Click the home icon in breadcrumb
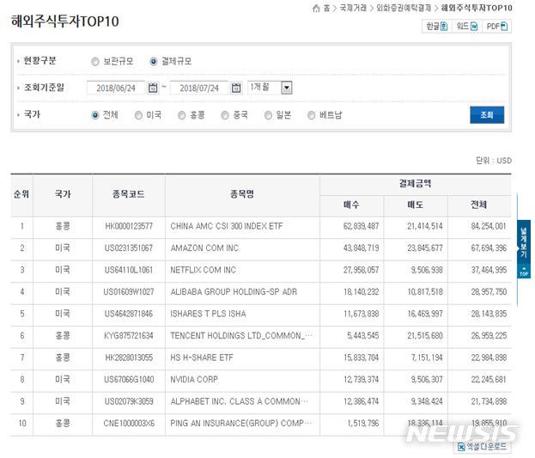Viewport: 535px width, 458px height. (x=316, y=8)
